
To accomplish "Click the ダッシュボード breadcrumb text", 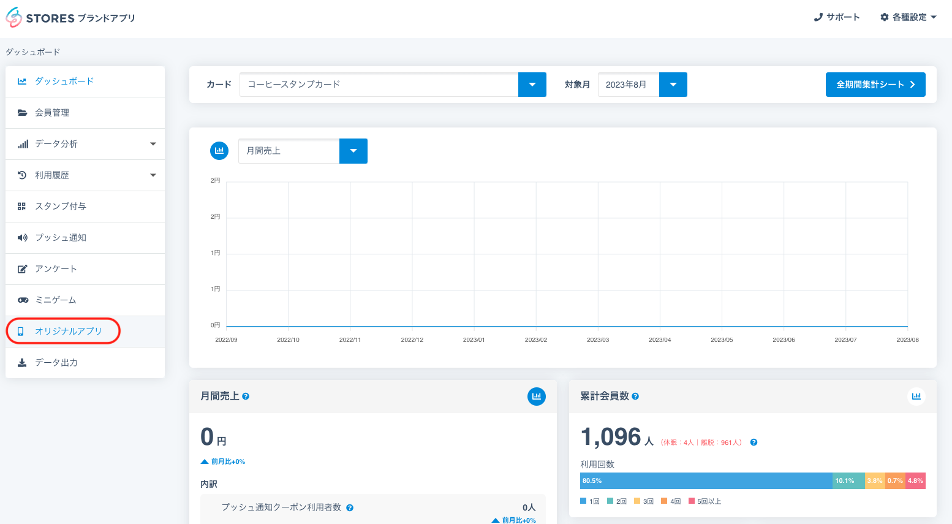I will click(x=33, y=52).
